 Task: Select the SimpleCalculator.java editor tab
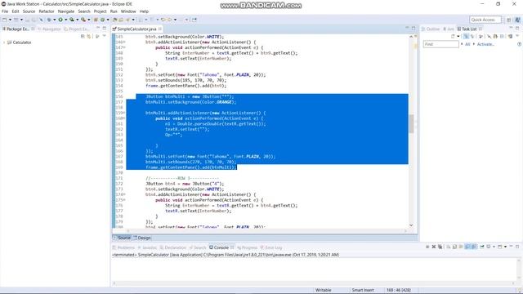tap(136, 29)
